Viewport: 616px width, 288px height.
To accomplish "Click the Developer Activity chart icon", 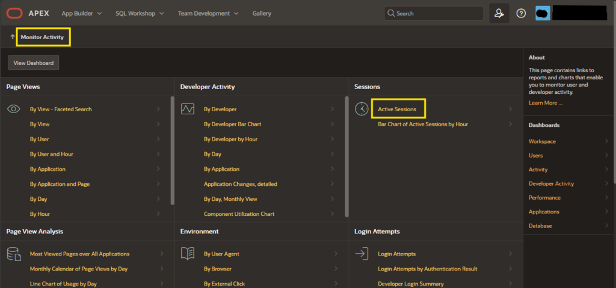I will pyautogui.click(x=188, y=109).
